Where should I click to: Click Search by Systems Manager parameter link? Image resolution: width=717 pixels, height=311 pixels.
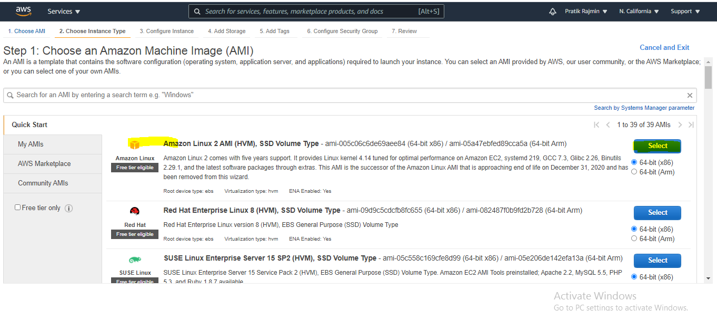pyautogui.click(x=644, y=108)
